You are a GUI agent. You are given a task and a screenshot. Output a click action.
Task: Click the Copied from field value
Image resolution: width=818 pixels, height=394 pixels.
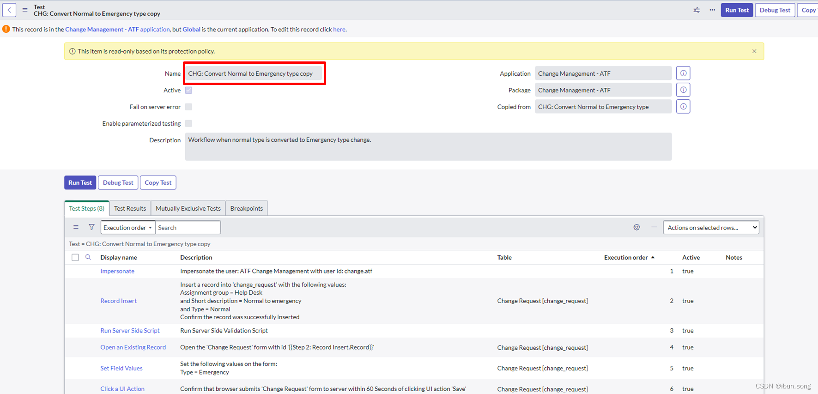coord(603,107)
